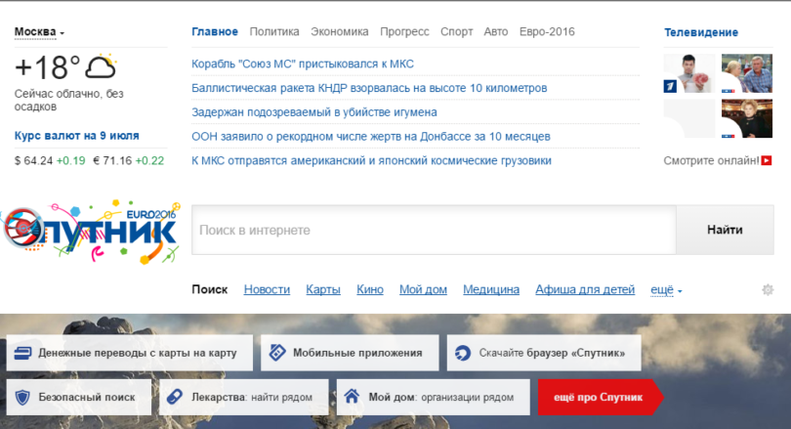Open ООН Donbass casualties headline
791x429 pixels.
click(371, 136)
